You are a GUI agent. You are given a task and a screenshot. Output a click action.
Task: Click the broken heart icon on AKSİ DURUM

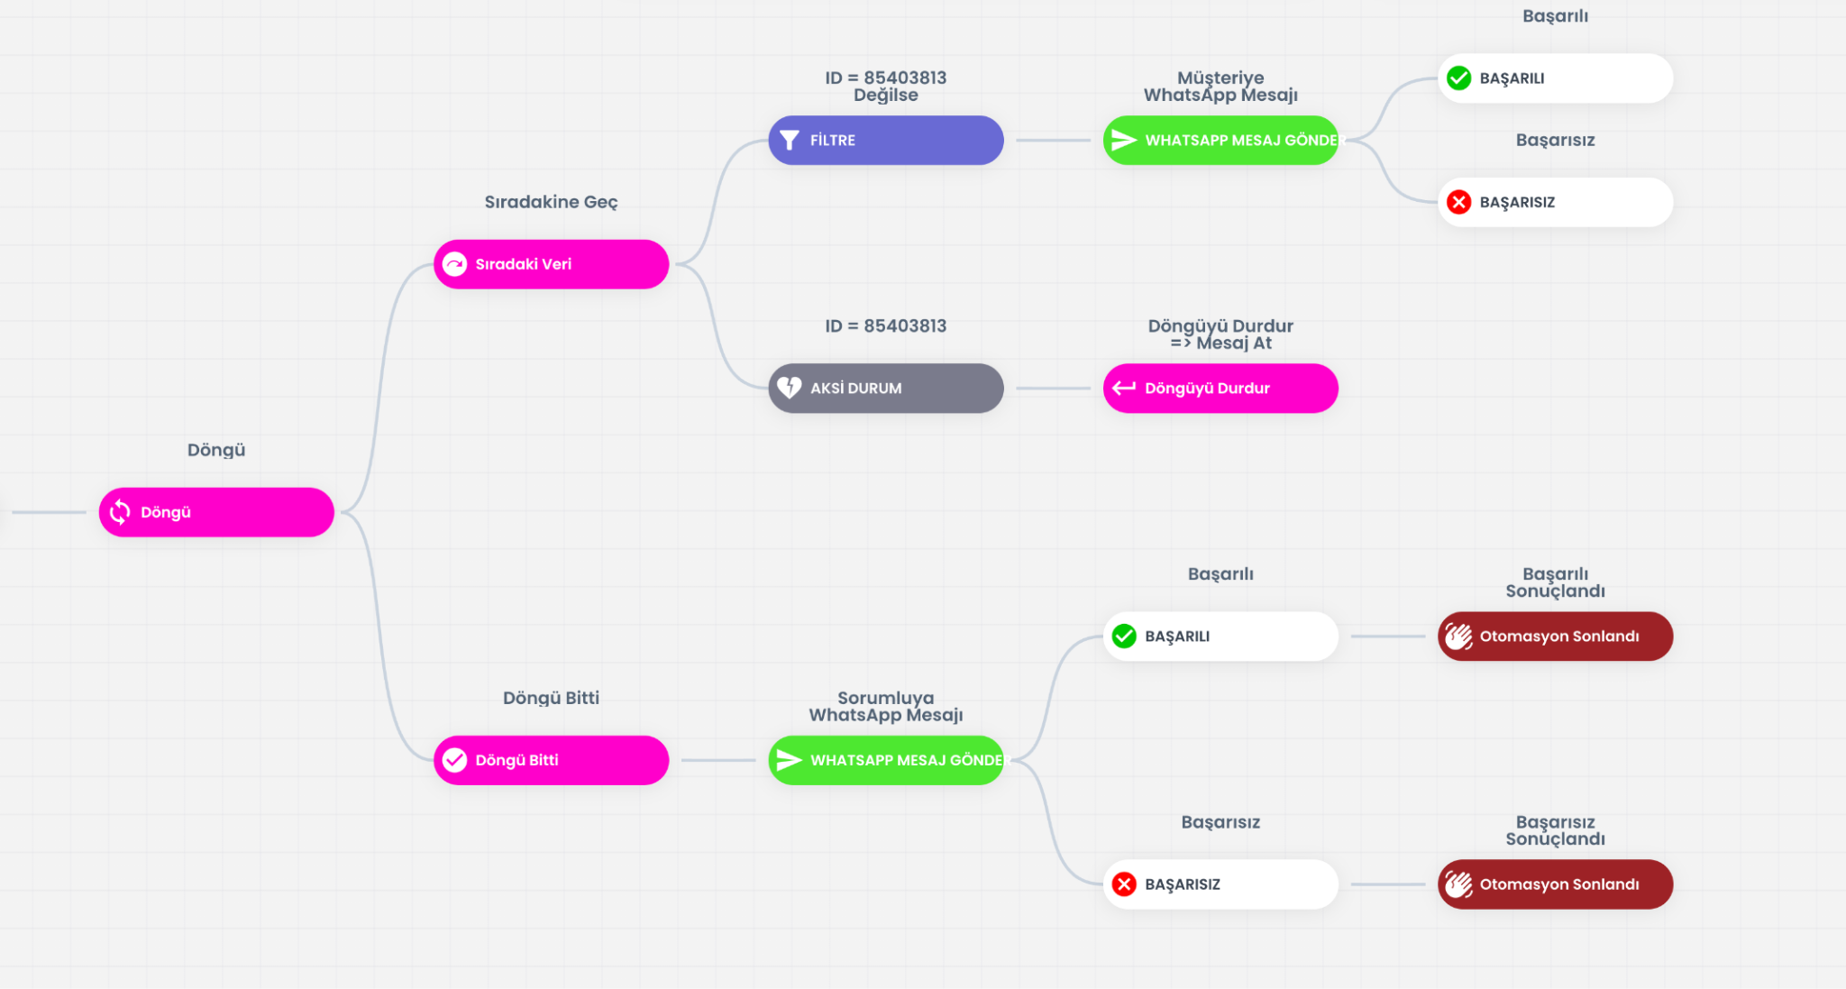click(790, 388)
